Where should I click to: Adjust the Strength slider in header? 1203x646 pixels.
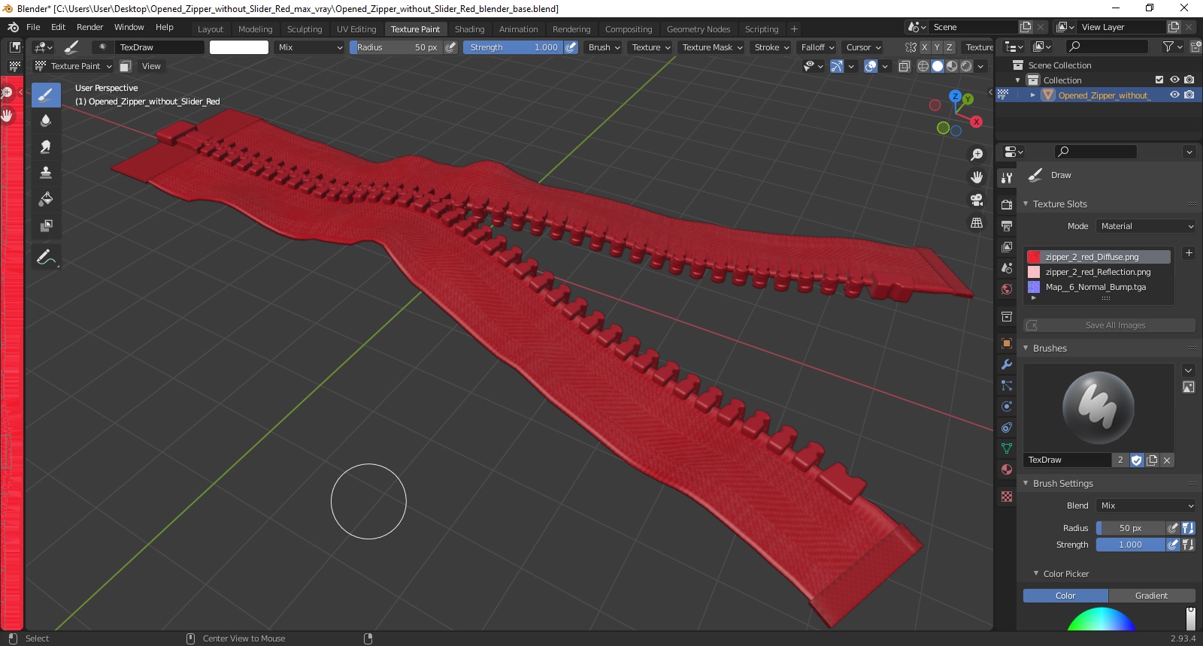[513, 47]
